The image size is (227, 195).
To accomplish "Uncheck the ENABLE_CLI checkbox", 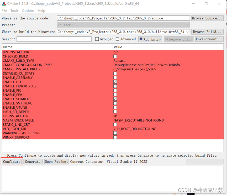I will coord(115,82).
